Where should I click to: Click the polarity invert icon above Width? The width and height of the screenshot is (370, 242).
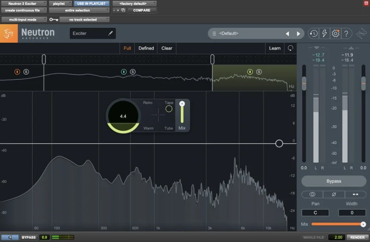coord(334,195)
